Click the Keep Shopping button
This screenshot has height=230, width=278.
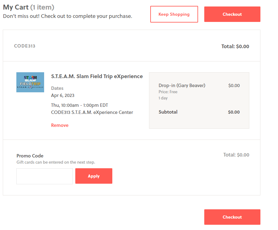click(174, 14)
